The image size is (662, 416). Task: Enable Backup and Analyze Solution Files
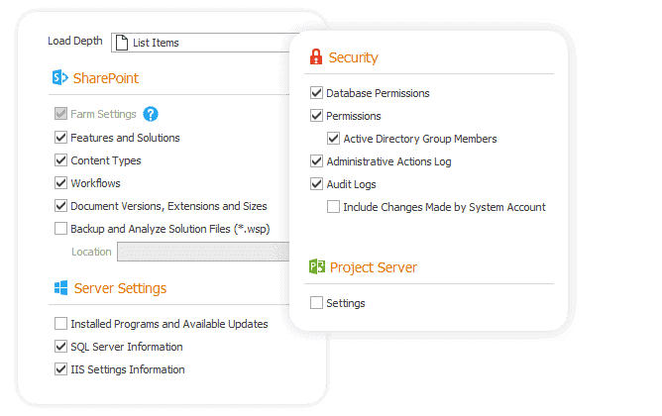[x=60, y=228]
